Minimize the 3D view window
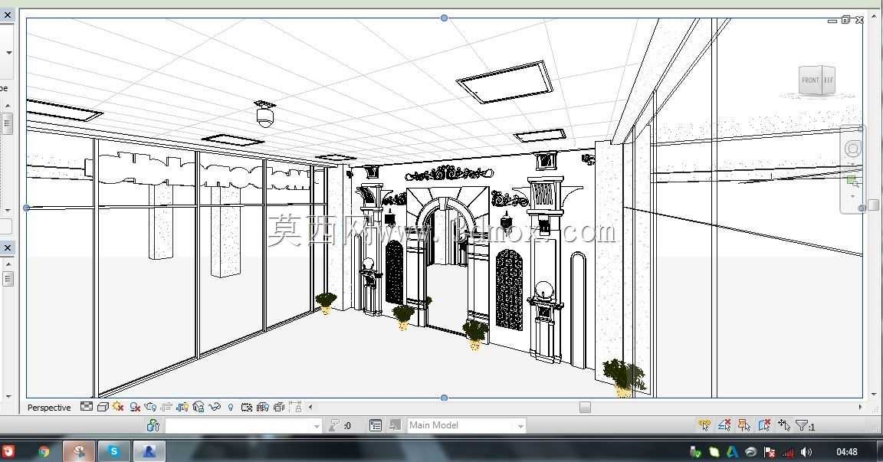This screenshot has height=462, width=883. (x=832, y=20)
